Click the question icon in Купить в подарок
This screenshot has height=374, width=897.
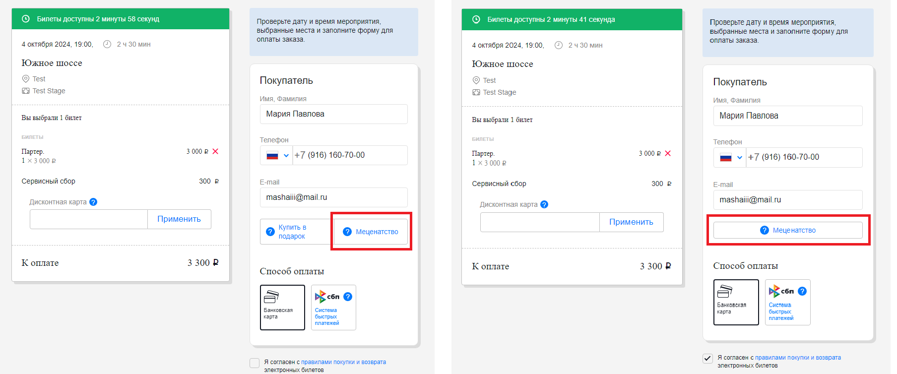[x=270, y=232]
